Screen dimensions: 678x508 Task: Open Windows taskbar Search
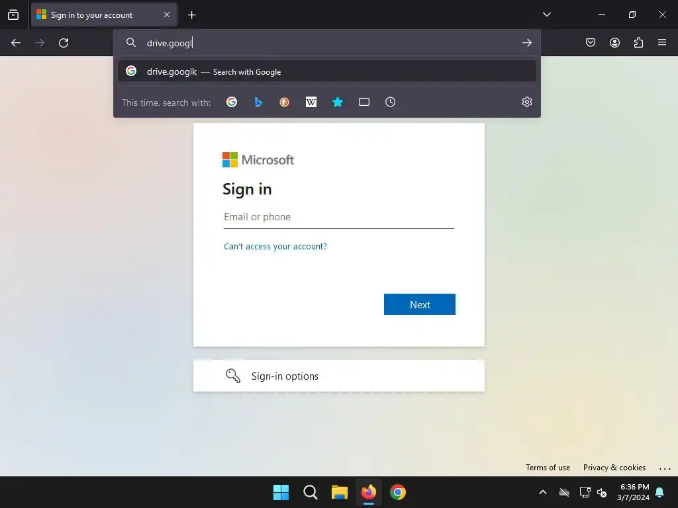311,492
